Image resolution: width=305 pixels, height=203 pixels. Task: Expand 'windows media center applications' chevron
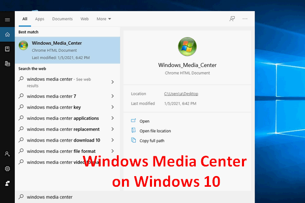coord(112,118)
